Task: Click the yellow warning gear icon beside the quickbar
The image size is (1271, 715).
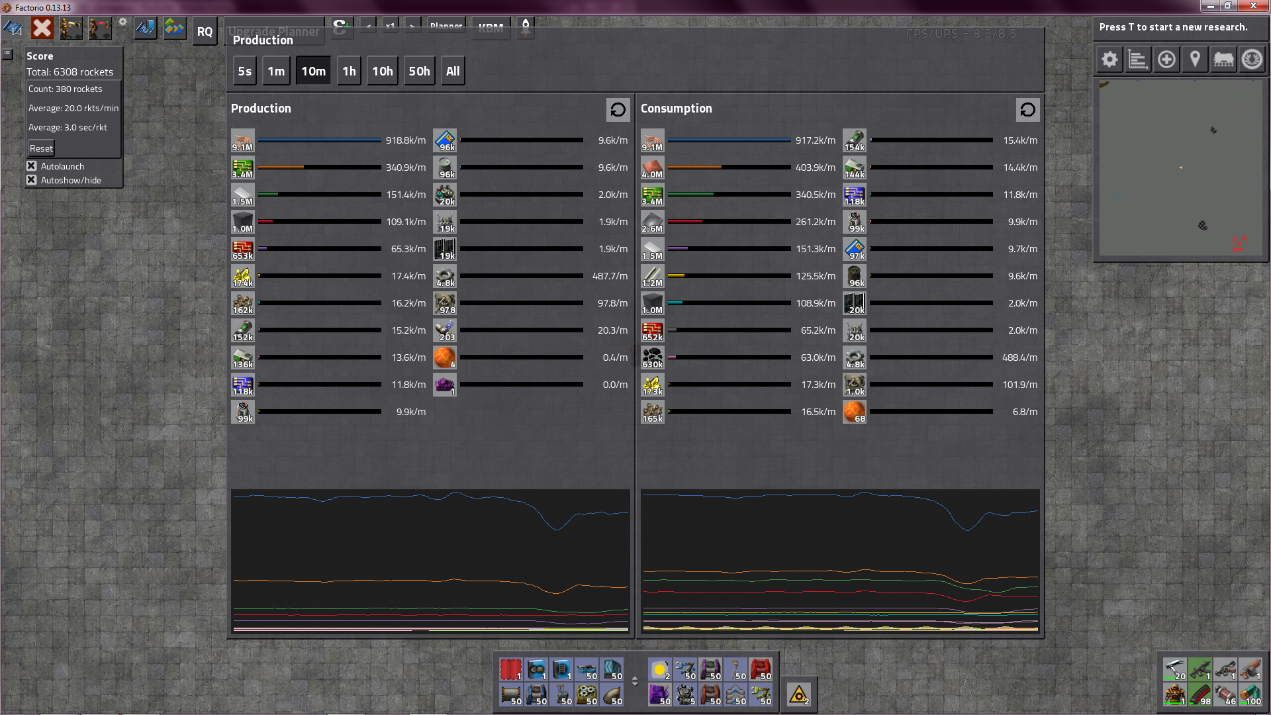Action: coord(799,695)
